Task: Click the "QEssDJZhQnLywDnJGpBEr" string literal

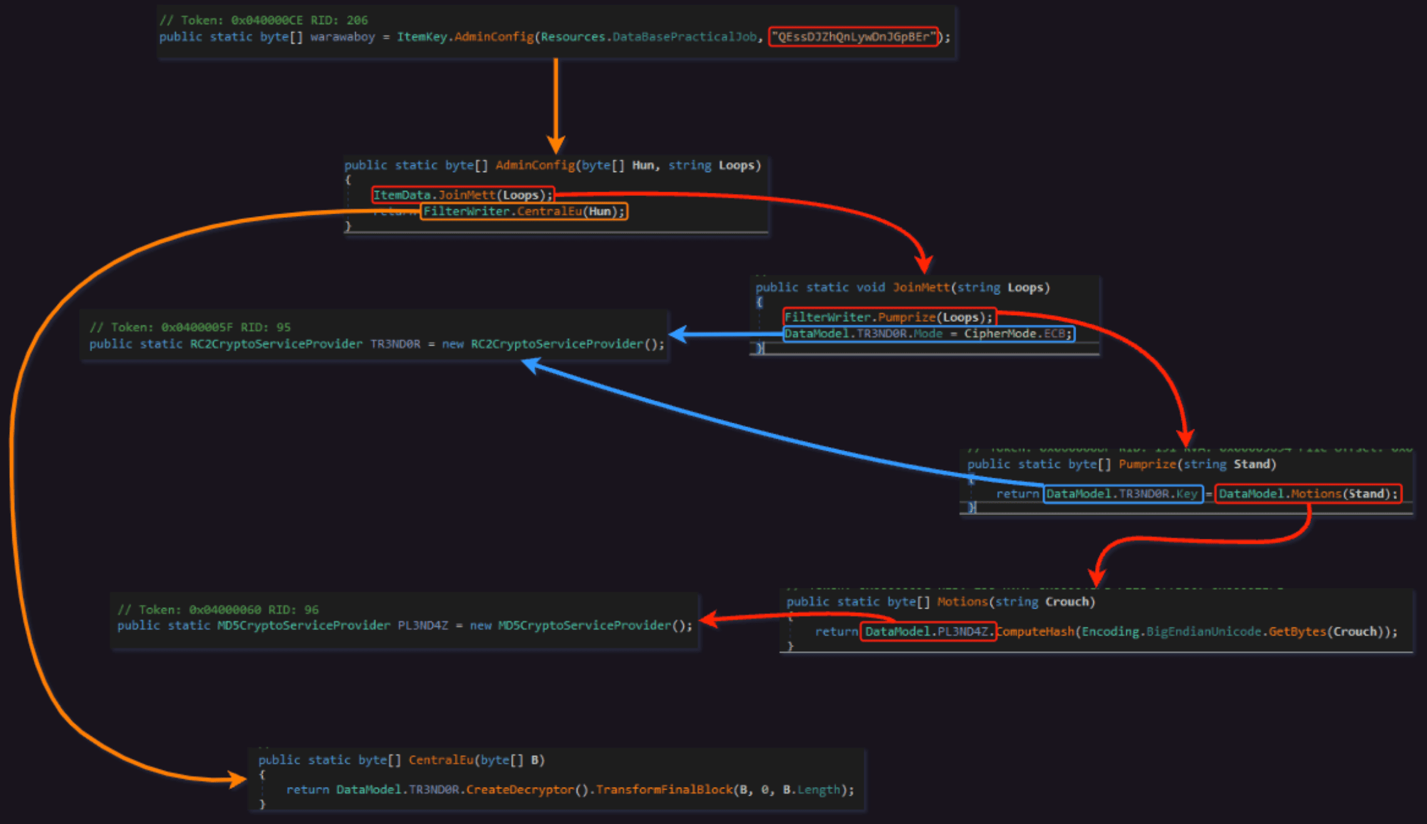Action: pos(853,37)
